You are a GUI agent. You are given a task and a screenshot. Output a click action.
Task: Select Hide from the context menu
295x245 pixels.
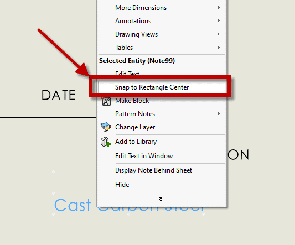122,185
